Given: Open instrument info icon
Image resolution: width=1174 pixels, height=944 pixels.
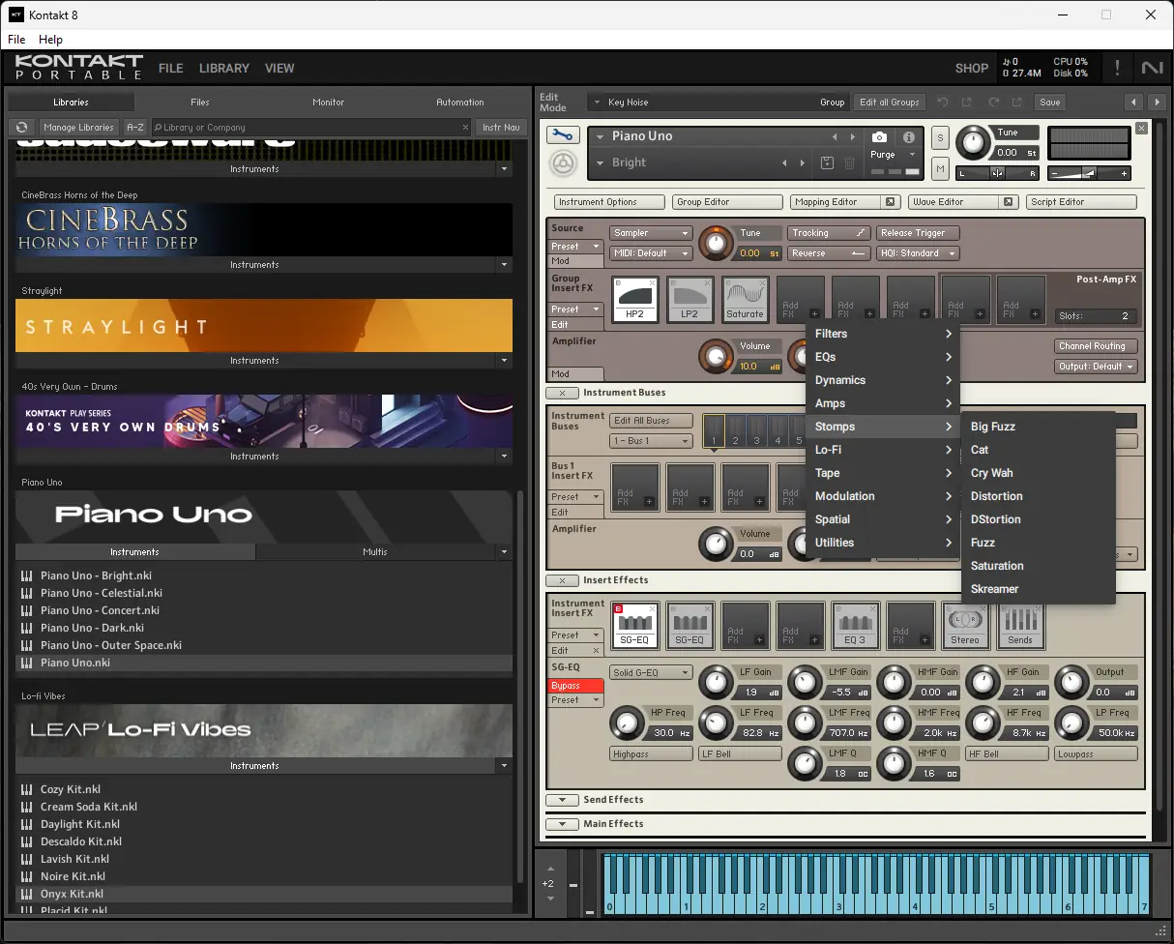Looking at the screenshot, I should [x=909, y=137].
